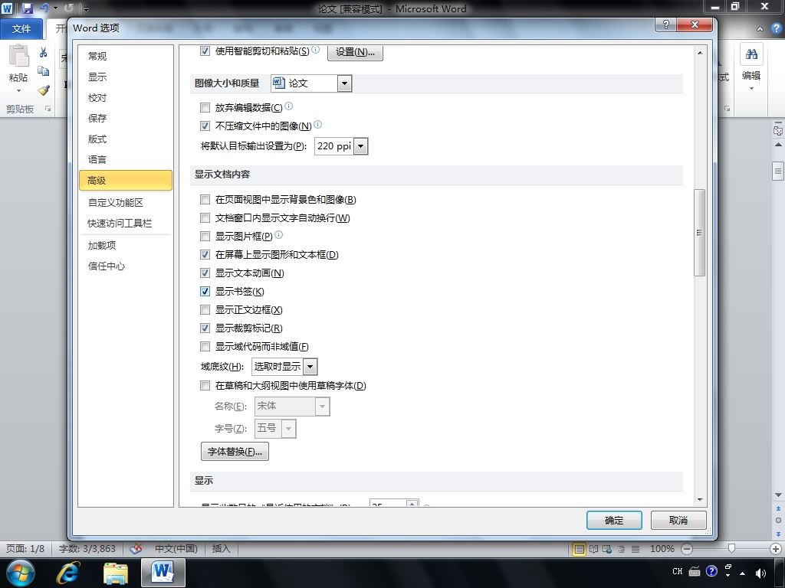Switch to outline view icon
Screen dimensions: 785x588
621,549
